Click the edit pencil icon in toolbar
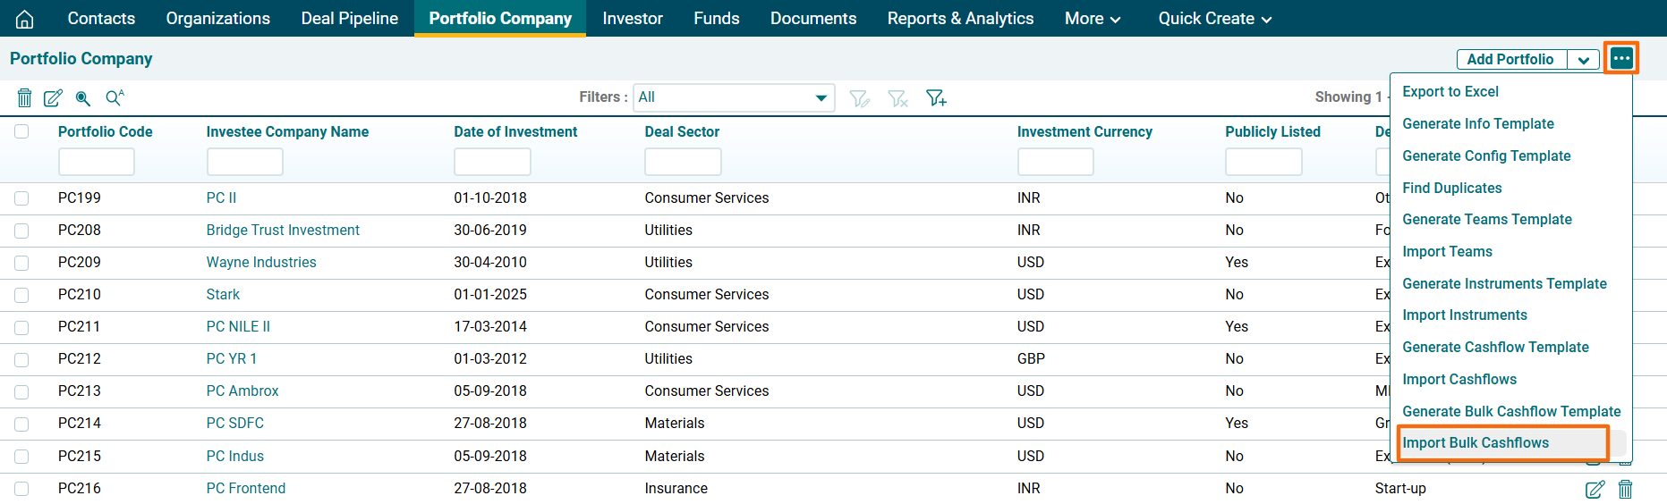Screen dimensions: 1667x504 coord(54,97)
